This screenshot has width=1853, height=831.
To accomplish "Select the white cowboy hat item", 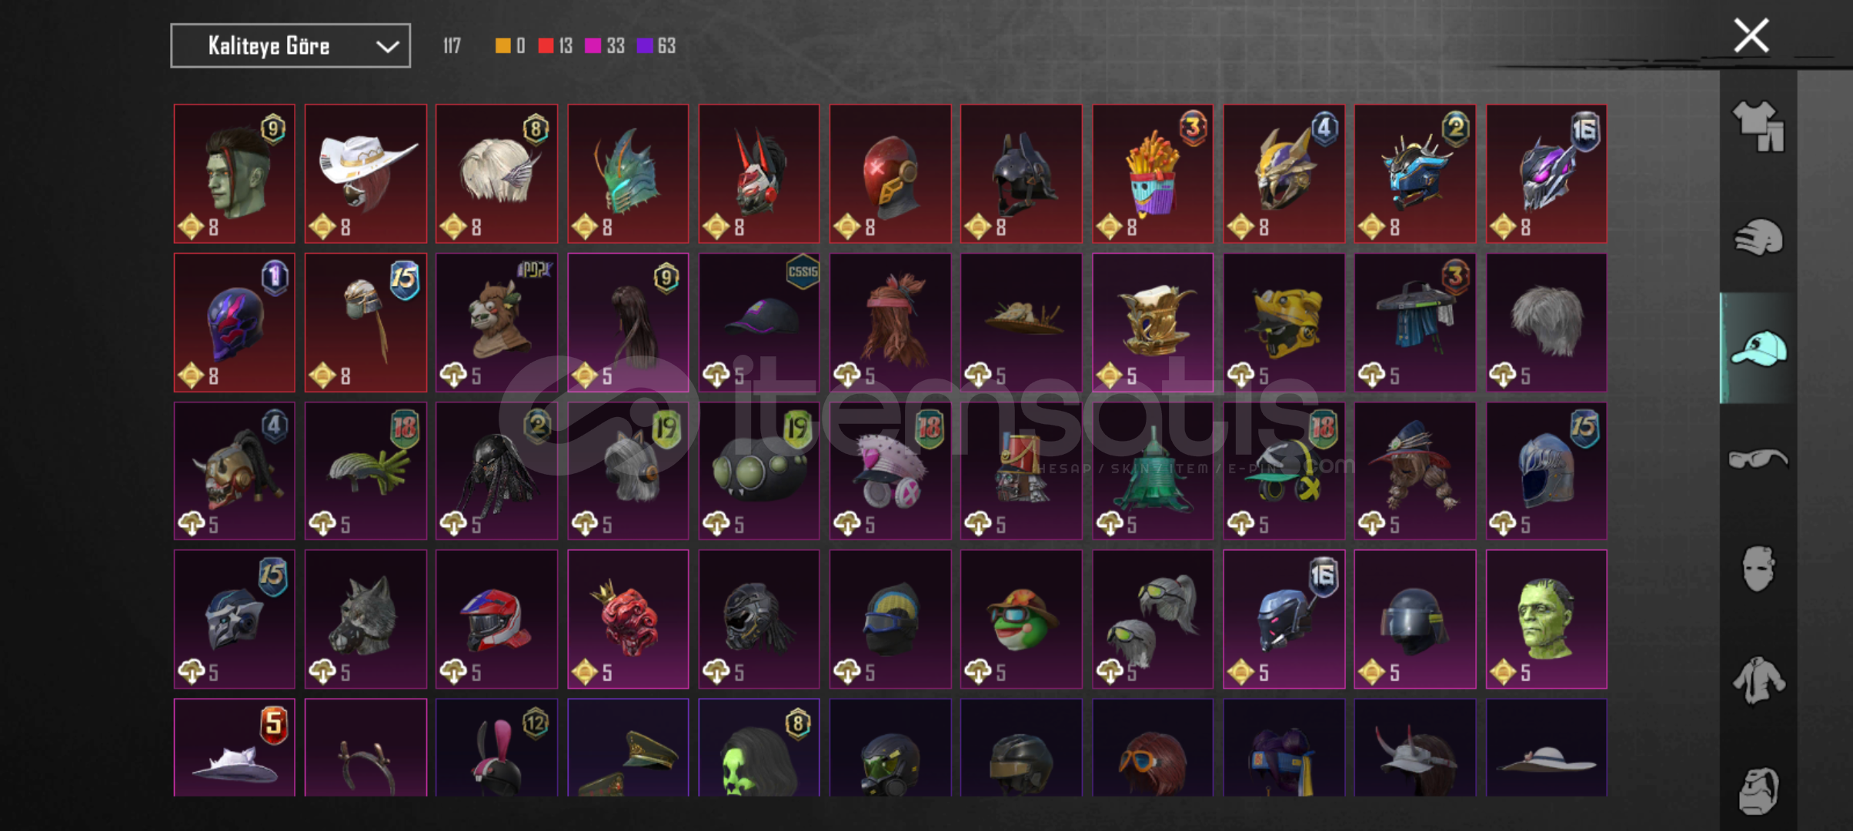I will [x=366, y=174].
